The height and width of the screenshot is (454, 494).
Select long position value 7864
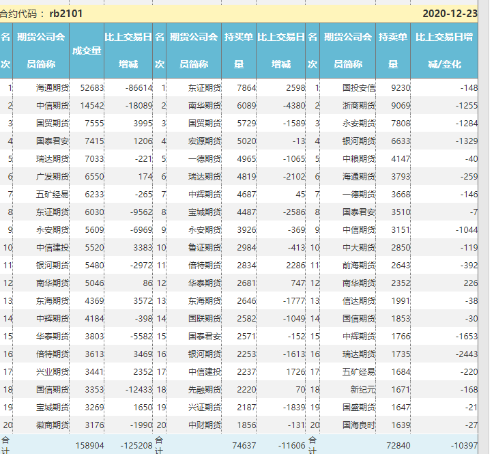pyautogui.click(x=246, y=87)
